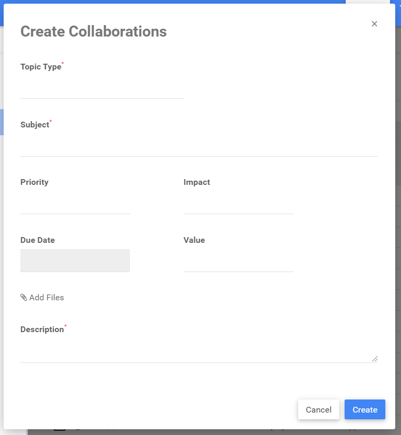Click the Topic Type label
The image size is (401, 435).
coord(41,67)
